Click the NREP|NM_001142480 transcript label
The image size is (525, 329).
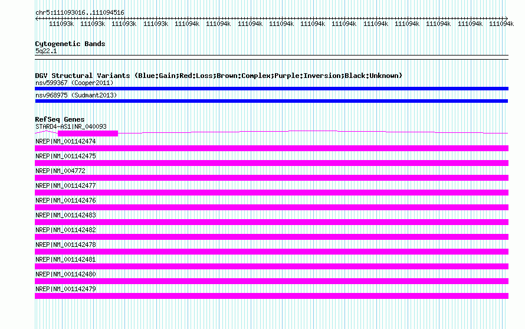click(x=65, y=274)
